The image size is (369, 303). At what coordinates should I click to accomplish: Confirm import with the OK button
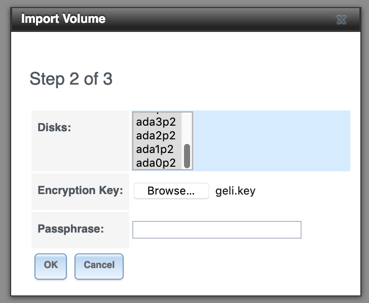pyautogui.click(x=51, y=265)
